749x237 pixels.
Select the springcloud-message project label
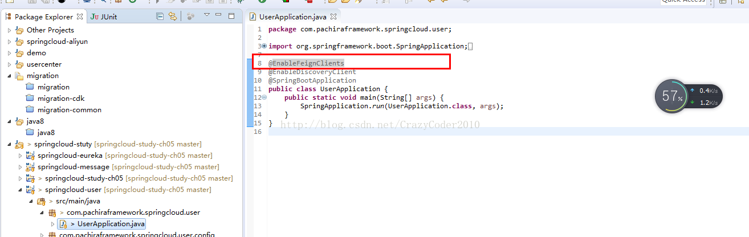pos(74,166)
